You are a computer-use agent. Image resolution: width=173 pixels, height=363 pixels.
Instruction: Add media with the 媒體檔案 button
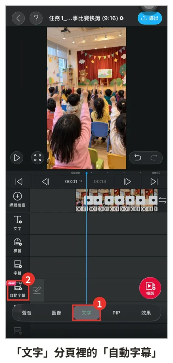18,200
